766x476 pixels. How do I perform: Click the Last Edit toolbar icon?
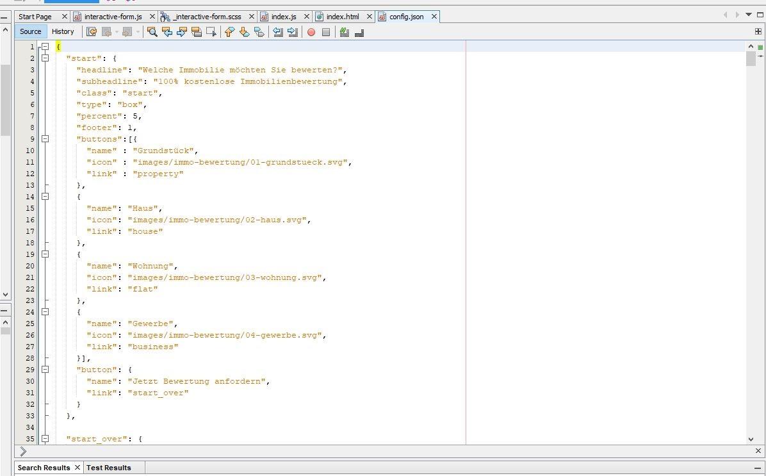92,31
